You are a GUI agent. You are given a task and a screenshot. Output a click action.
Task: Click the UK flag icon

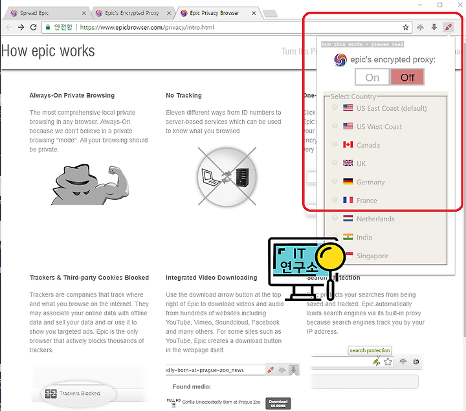click(x=348, y=163)
